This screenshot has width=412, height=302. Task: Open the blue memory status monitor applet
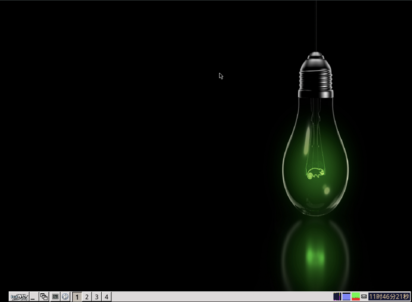(x=346, y=297)
